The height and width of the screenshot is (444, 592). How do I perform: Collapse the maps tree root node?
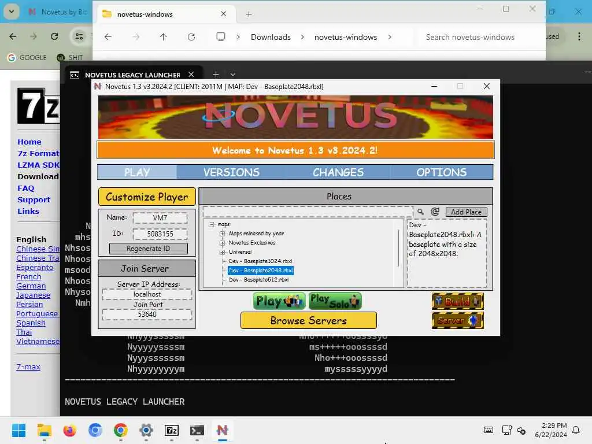[x=212, y=224]
